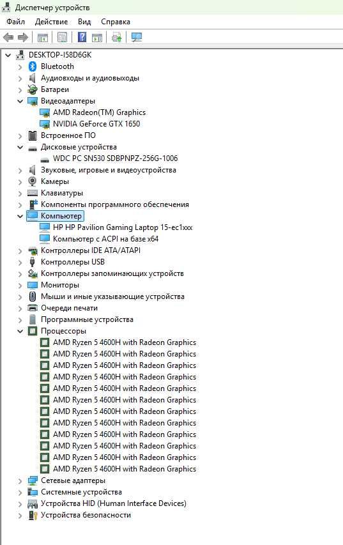The image size is (343, 545).
Task: Select Компоненты программного обеспечения row
Action: (x=115, y=204)
